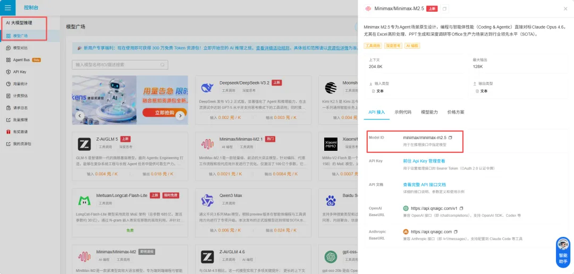This screenshot has width=574, height=274.
Task: Click 前往 Api Key 管理查看 link
Action: point(424,161)
